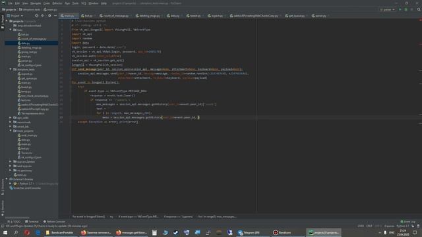This screenshot has width=422, height=237.
Task: Click the projects breadcrumb in the navigation bar
Action: tap(9, 9)
